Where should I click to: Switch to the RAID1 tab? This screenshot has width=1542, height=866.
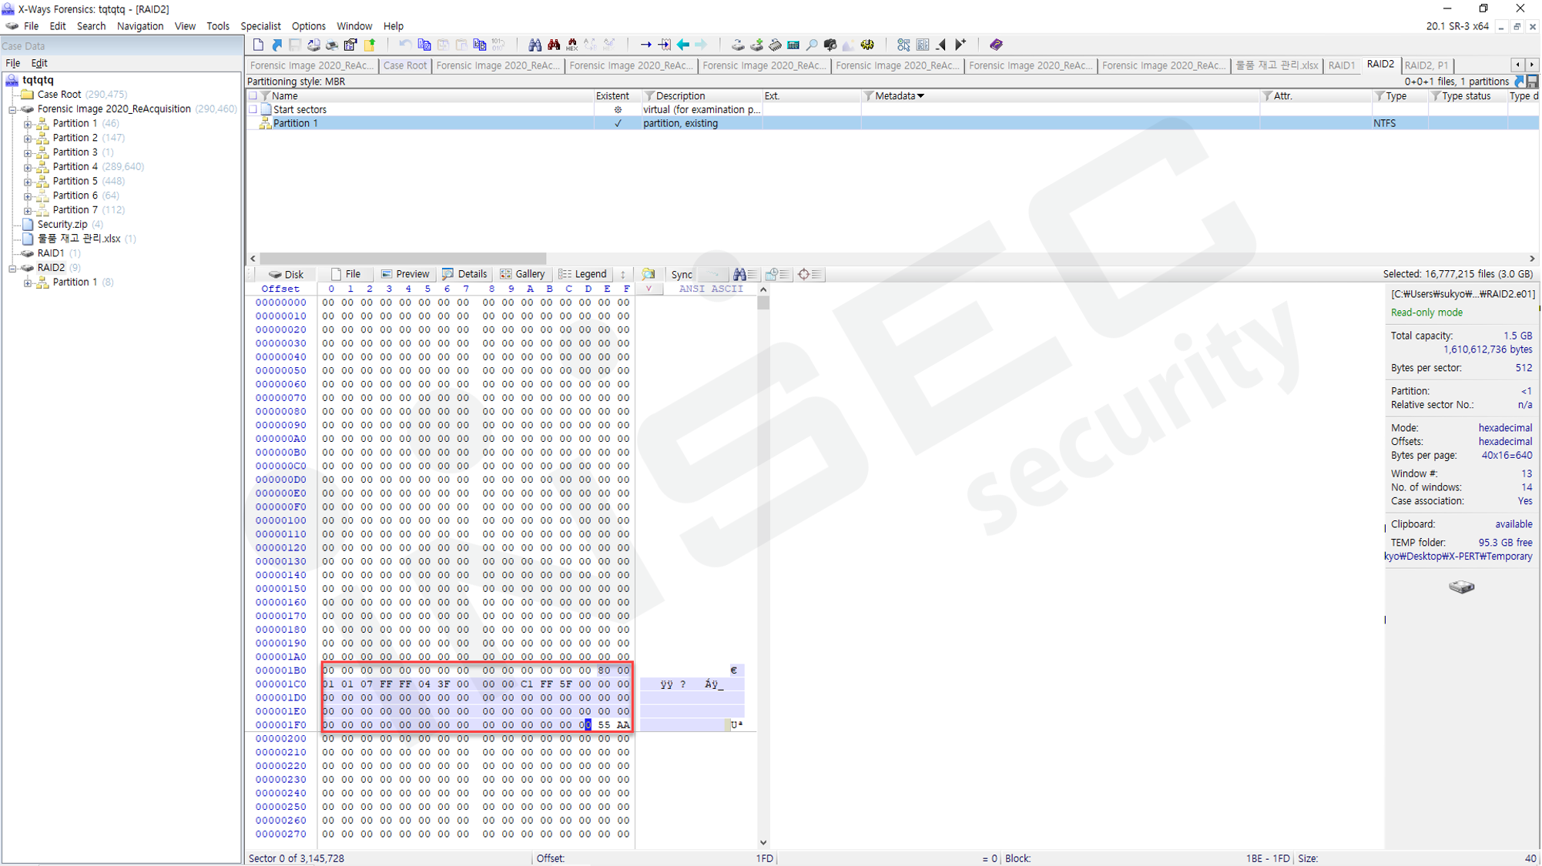click(1341, 65)
